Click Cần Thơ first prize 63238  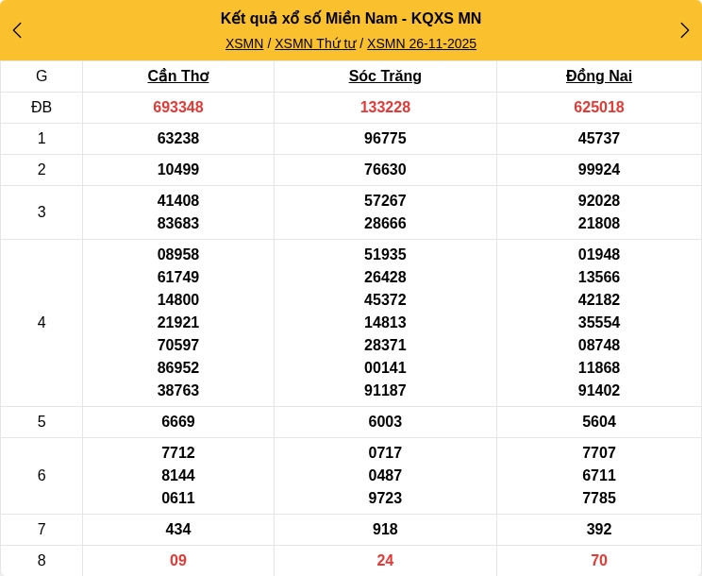(178, 139)
